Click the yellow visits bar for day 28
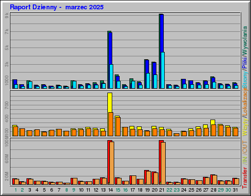The height and width of the screenshot is (196, 251). 213,122
